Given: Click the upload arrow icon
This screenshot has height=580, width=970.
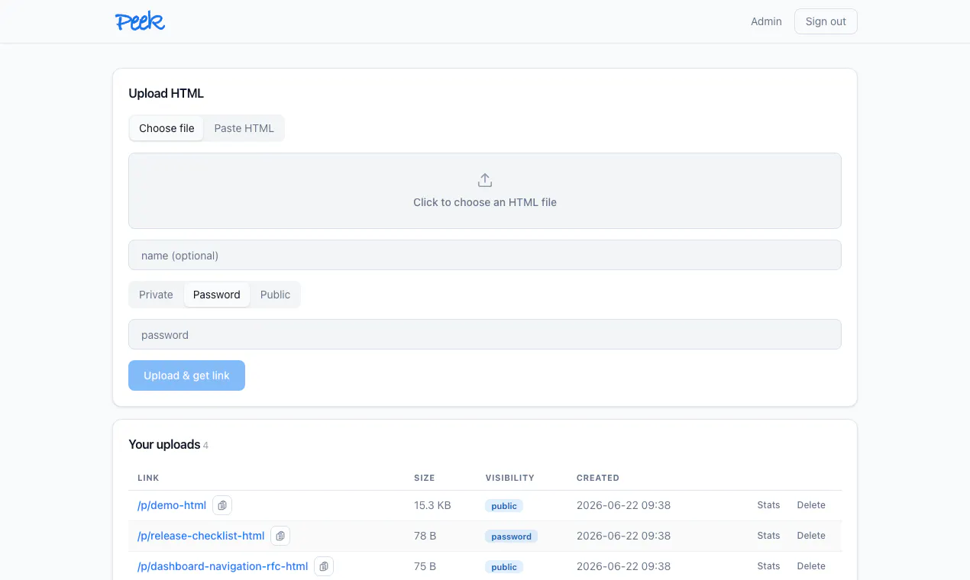Looking at the screenshot, I should 485,181.
